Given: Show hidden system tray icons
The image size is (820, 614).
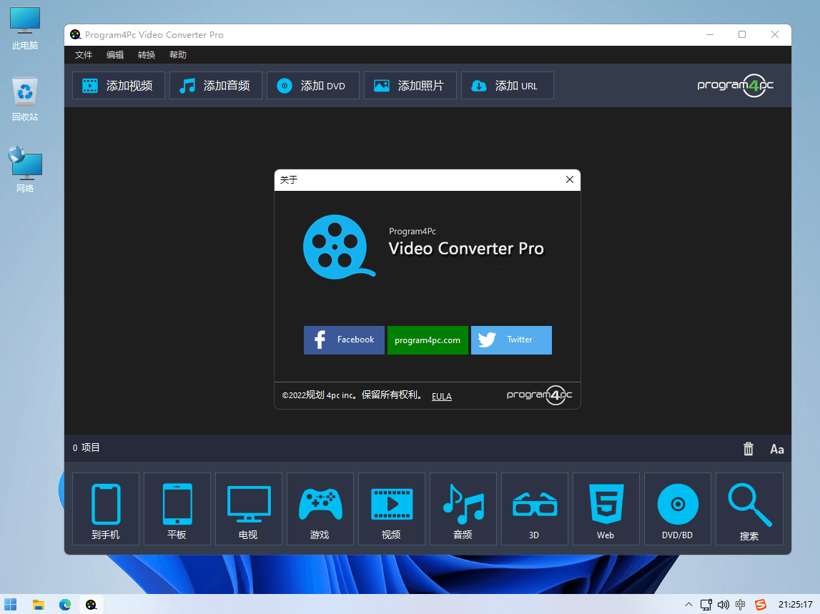Looking at the screenshot, I should (x=688, y=605).
